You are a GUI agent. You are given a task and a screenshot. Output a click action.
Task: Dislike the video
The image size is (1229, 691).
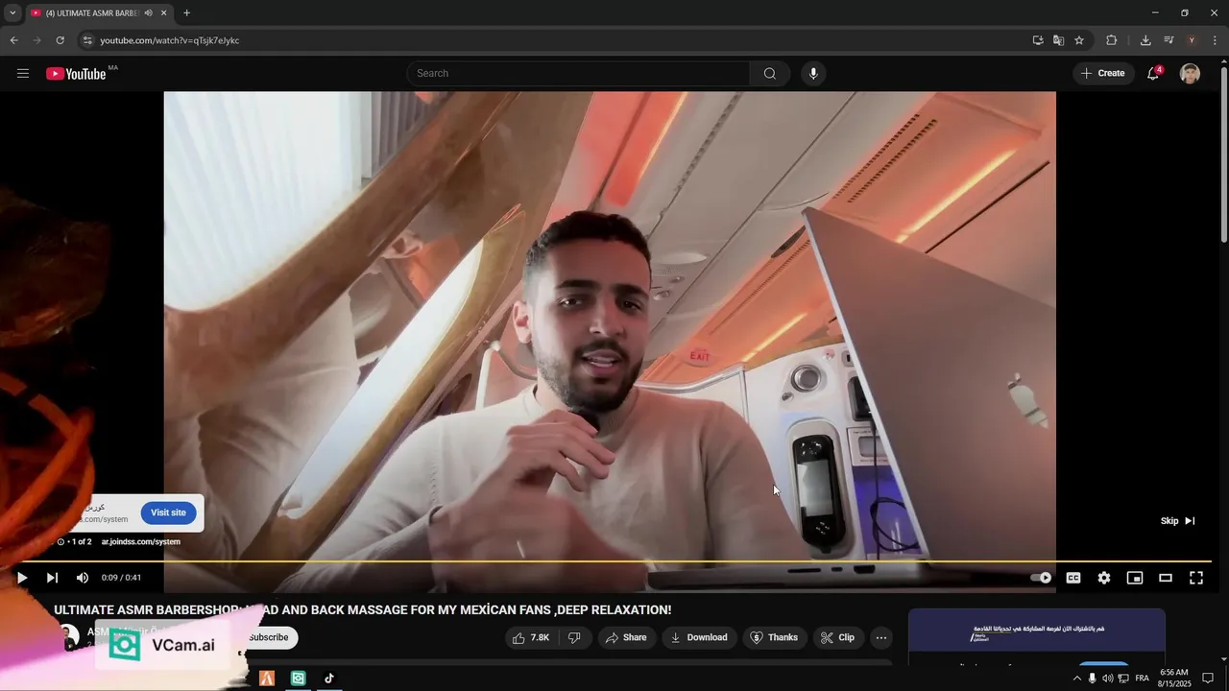(574, 637)
